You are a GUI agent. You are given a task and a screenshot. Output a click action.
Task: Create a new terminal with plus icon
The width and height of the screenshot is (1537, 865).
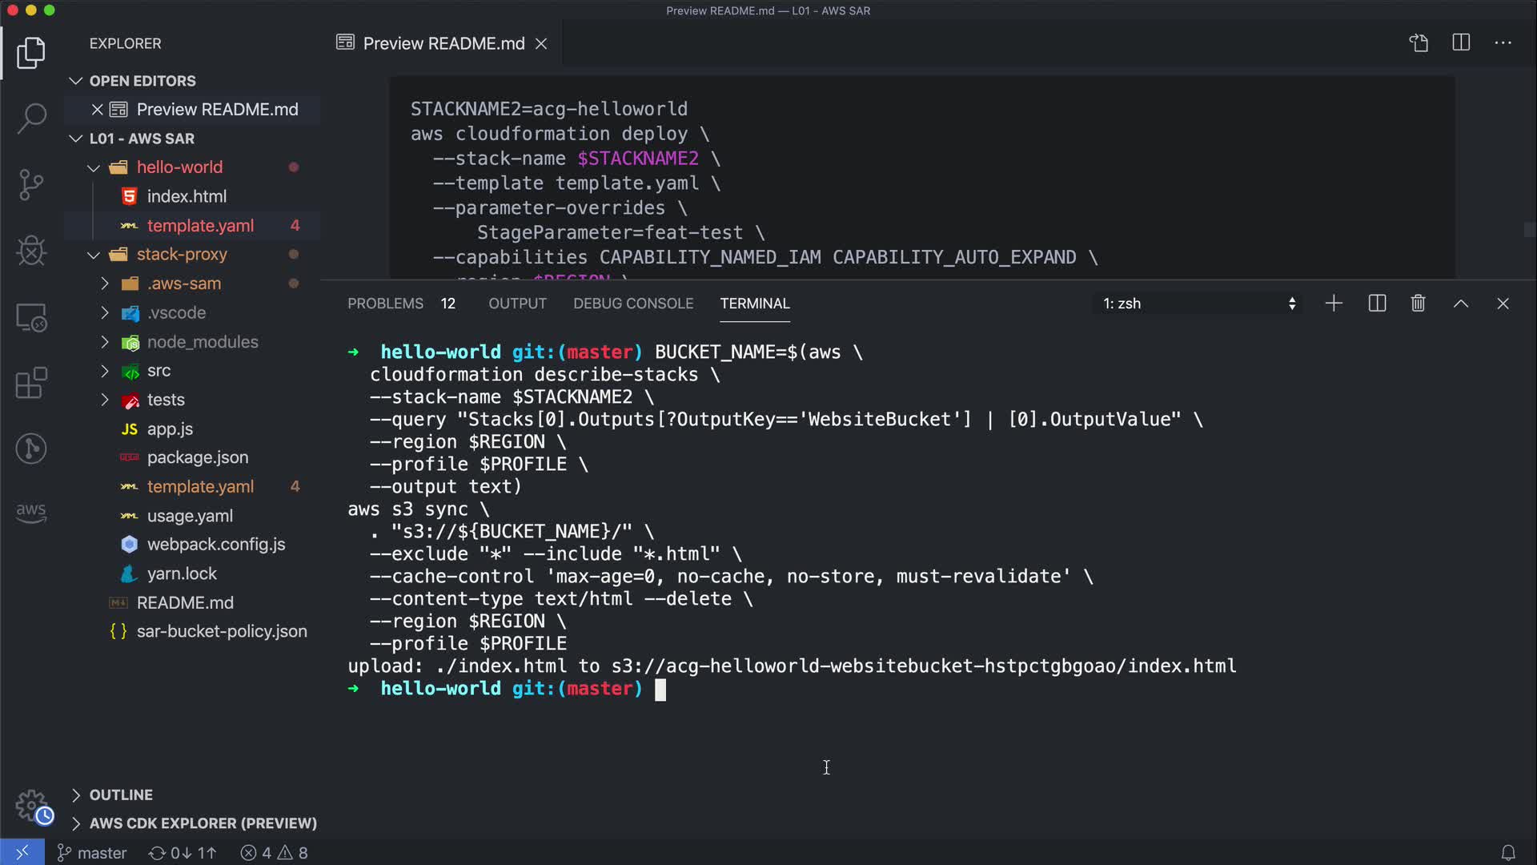click(1334, 304)
